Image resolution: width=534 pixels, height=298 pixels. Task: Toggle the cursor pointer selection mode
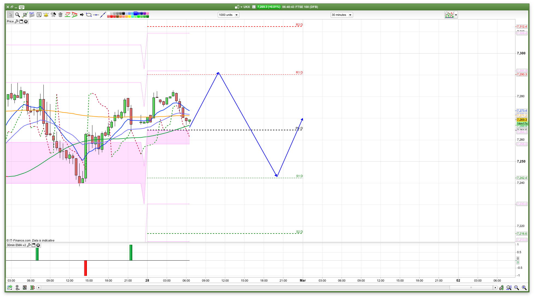(x=10, y=15)
